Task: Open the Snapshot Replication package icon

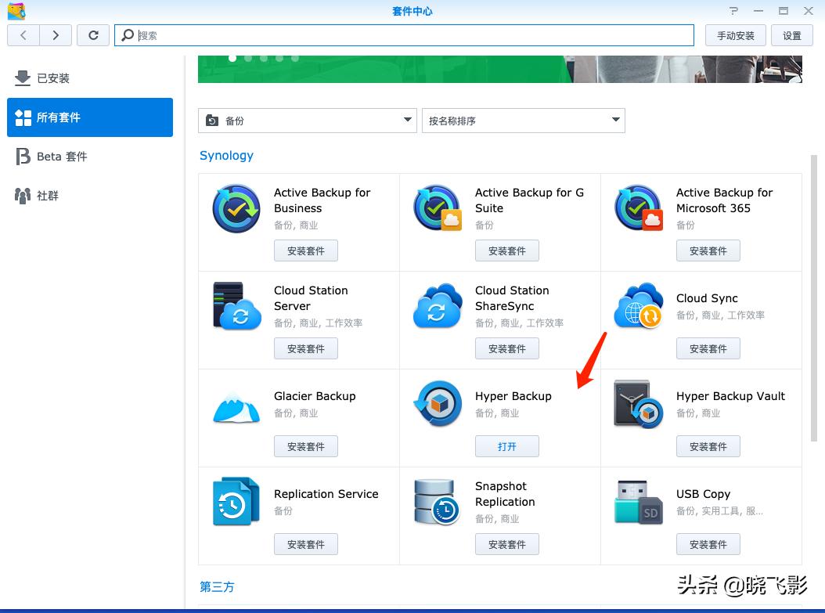Action: pyautogui.click(x=438, y=502)
